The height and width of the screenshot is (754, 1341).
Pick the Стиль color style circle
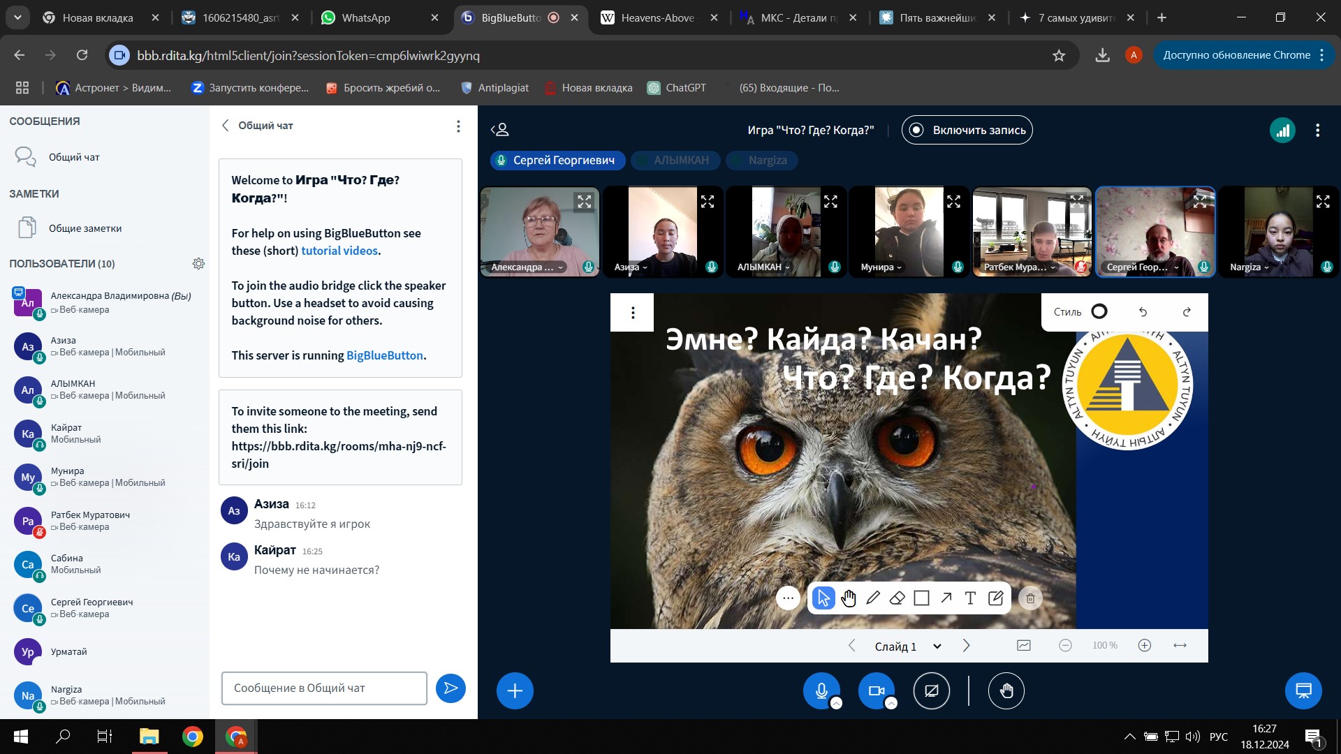pyautogui.click(x=1099, y=312)
